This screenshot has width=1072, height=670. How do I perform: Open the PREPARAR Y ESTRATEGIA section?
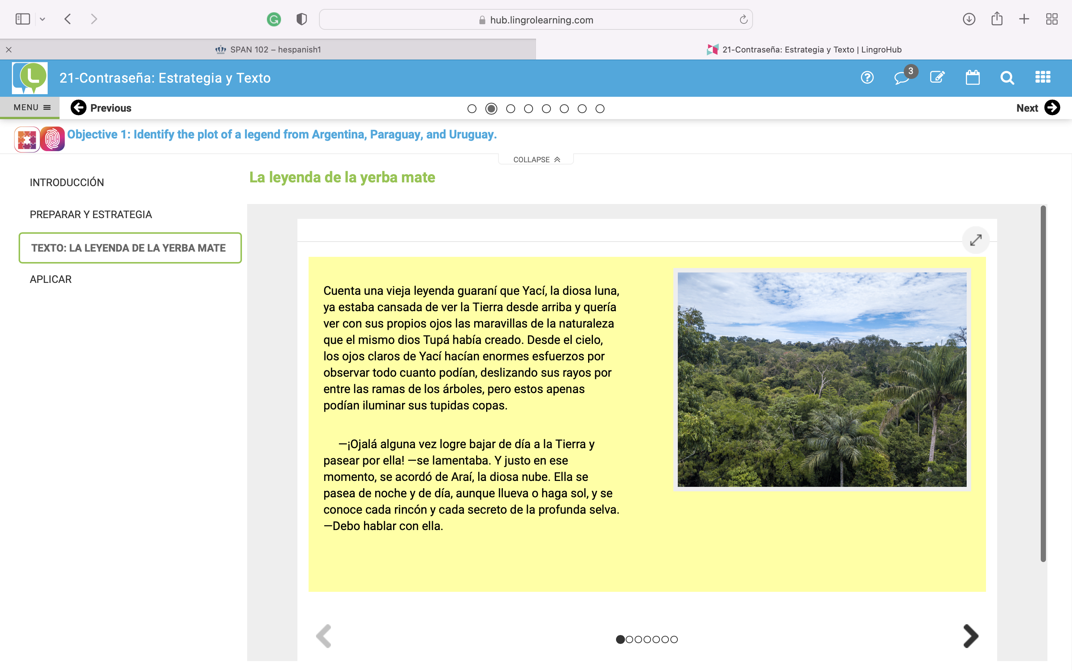(x=91, y=214)
